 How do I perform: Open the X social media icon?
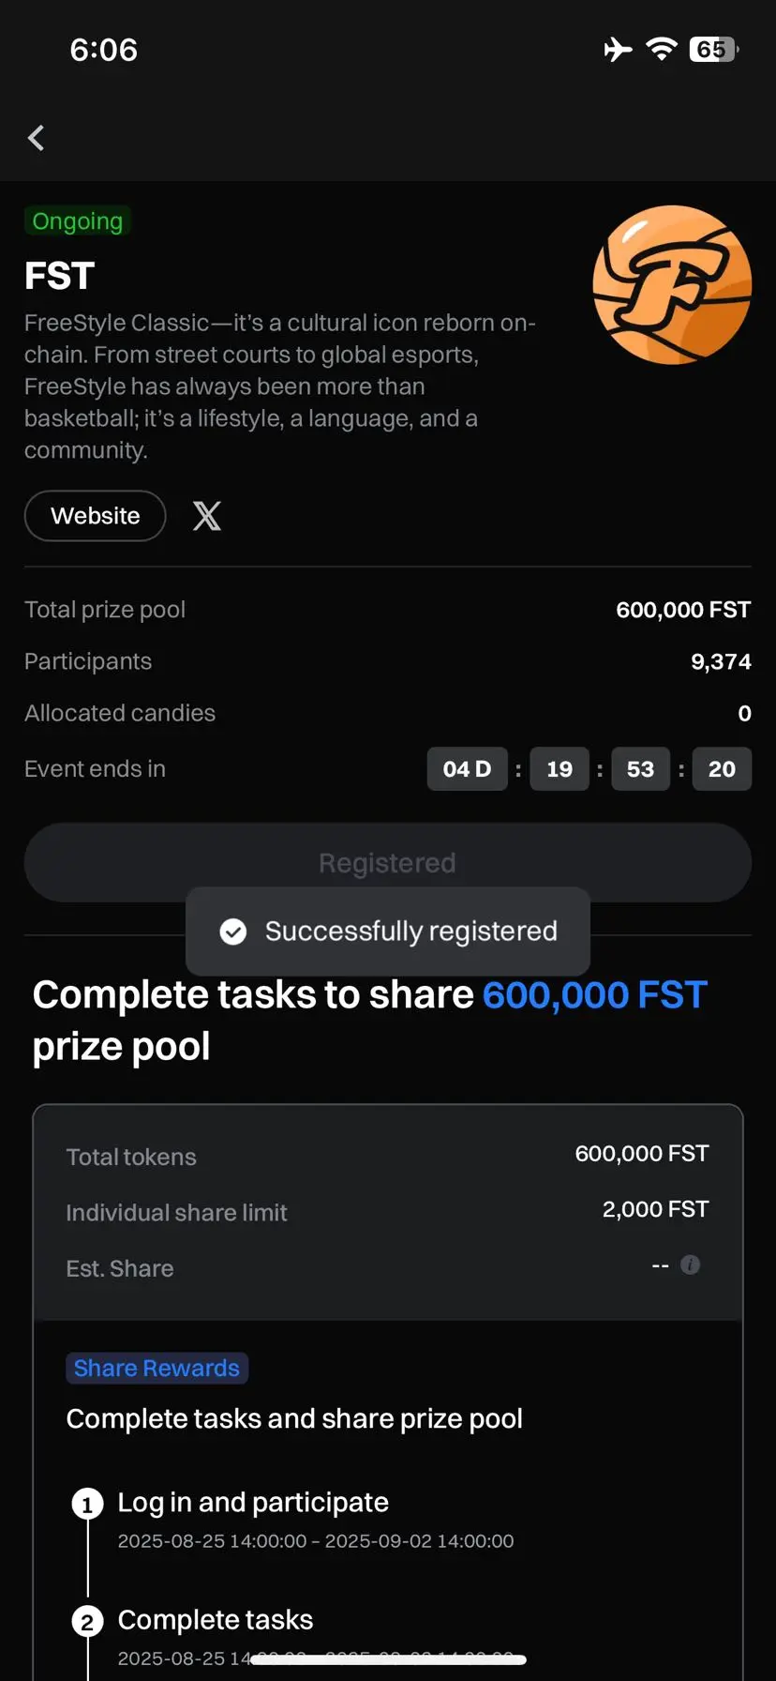[x=207, y=516]
